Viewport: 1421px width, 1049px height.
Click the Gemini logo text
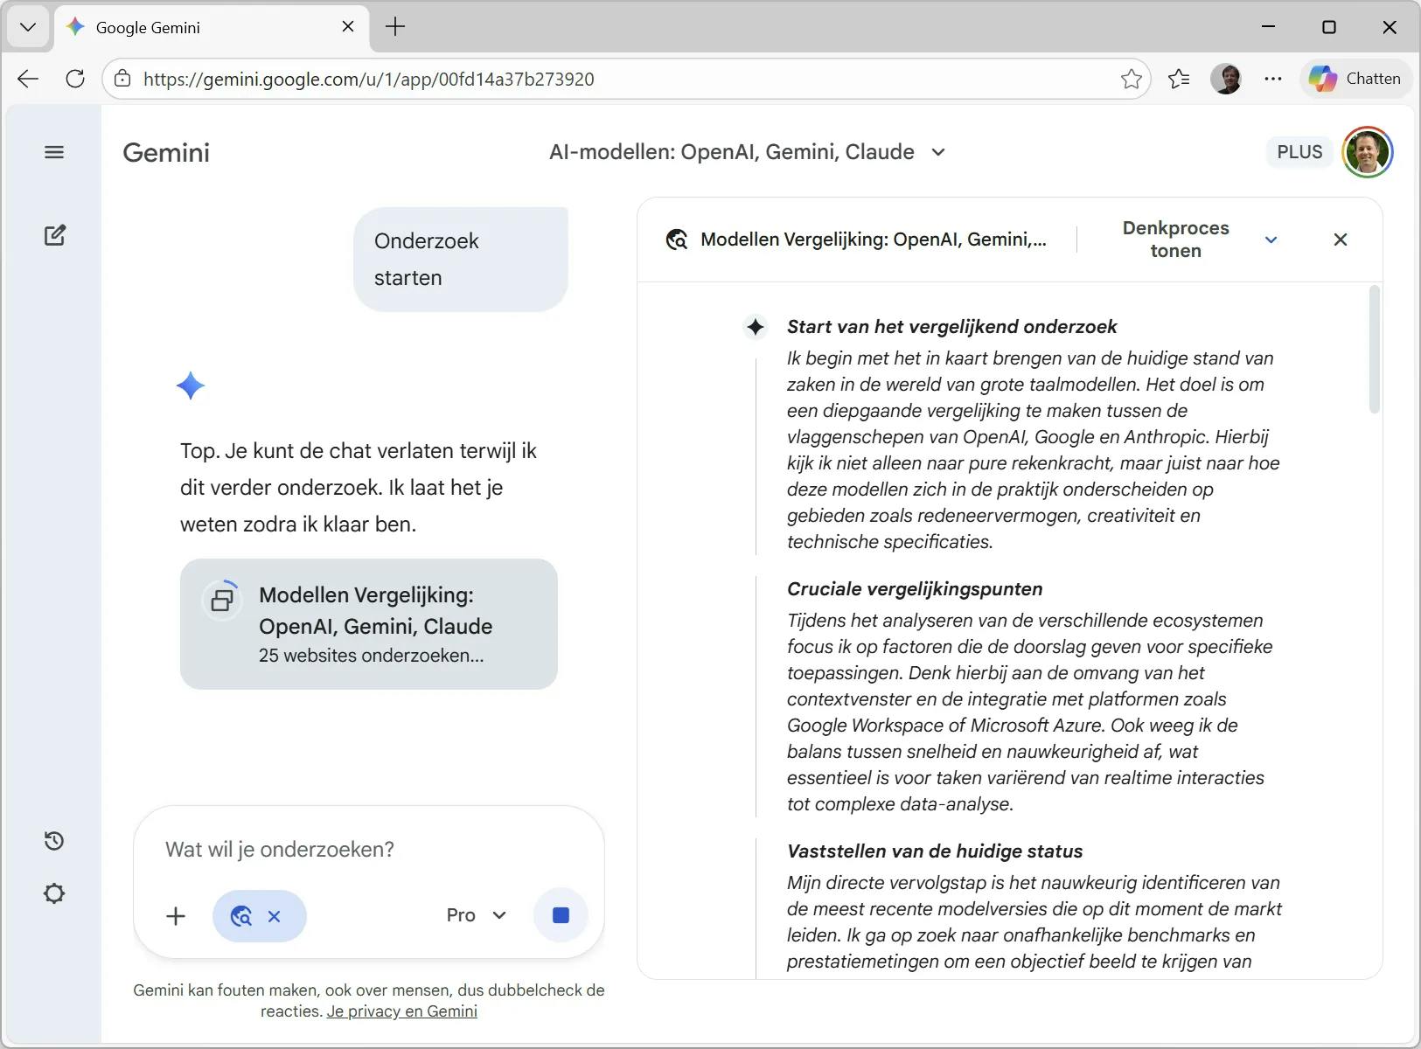pyautogui.click(x=166, y=153)
